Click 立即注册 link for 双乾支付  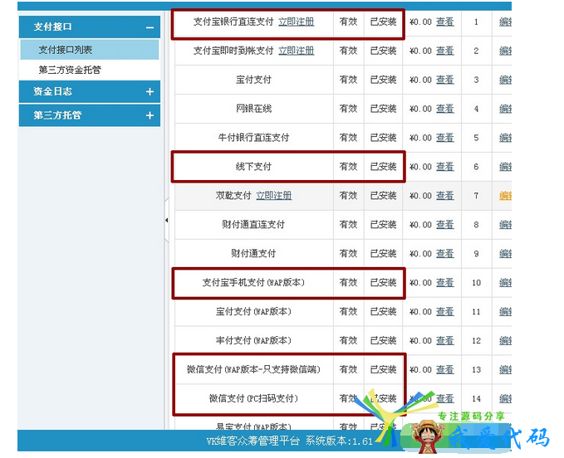(274, 196)
